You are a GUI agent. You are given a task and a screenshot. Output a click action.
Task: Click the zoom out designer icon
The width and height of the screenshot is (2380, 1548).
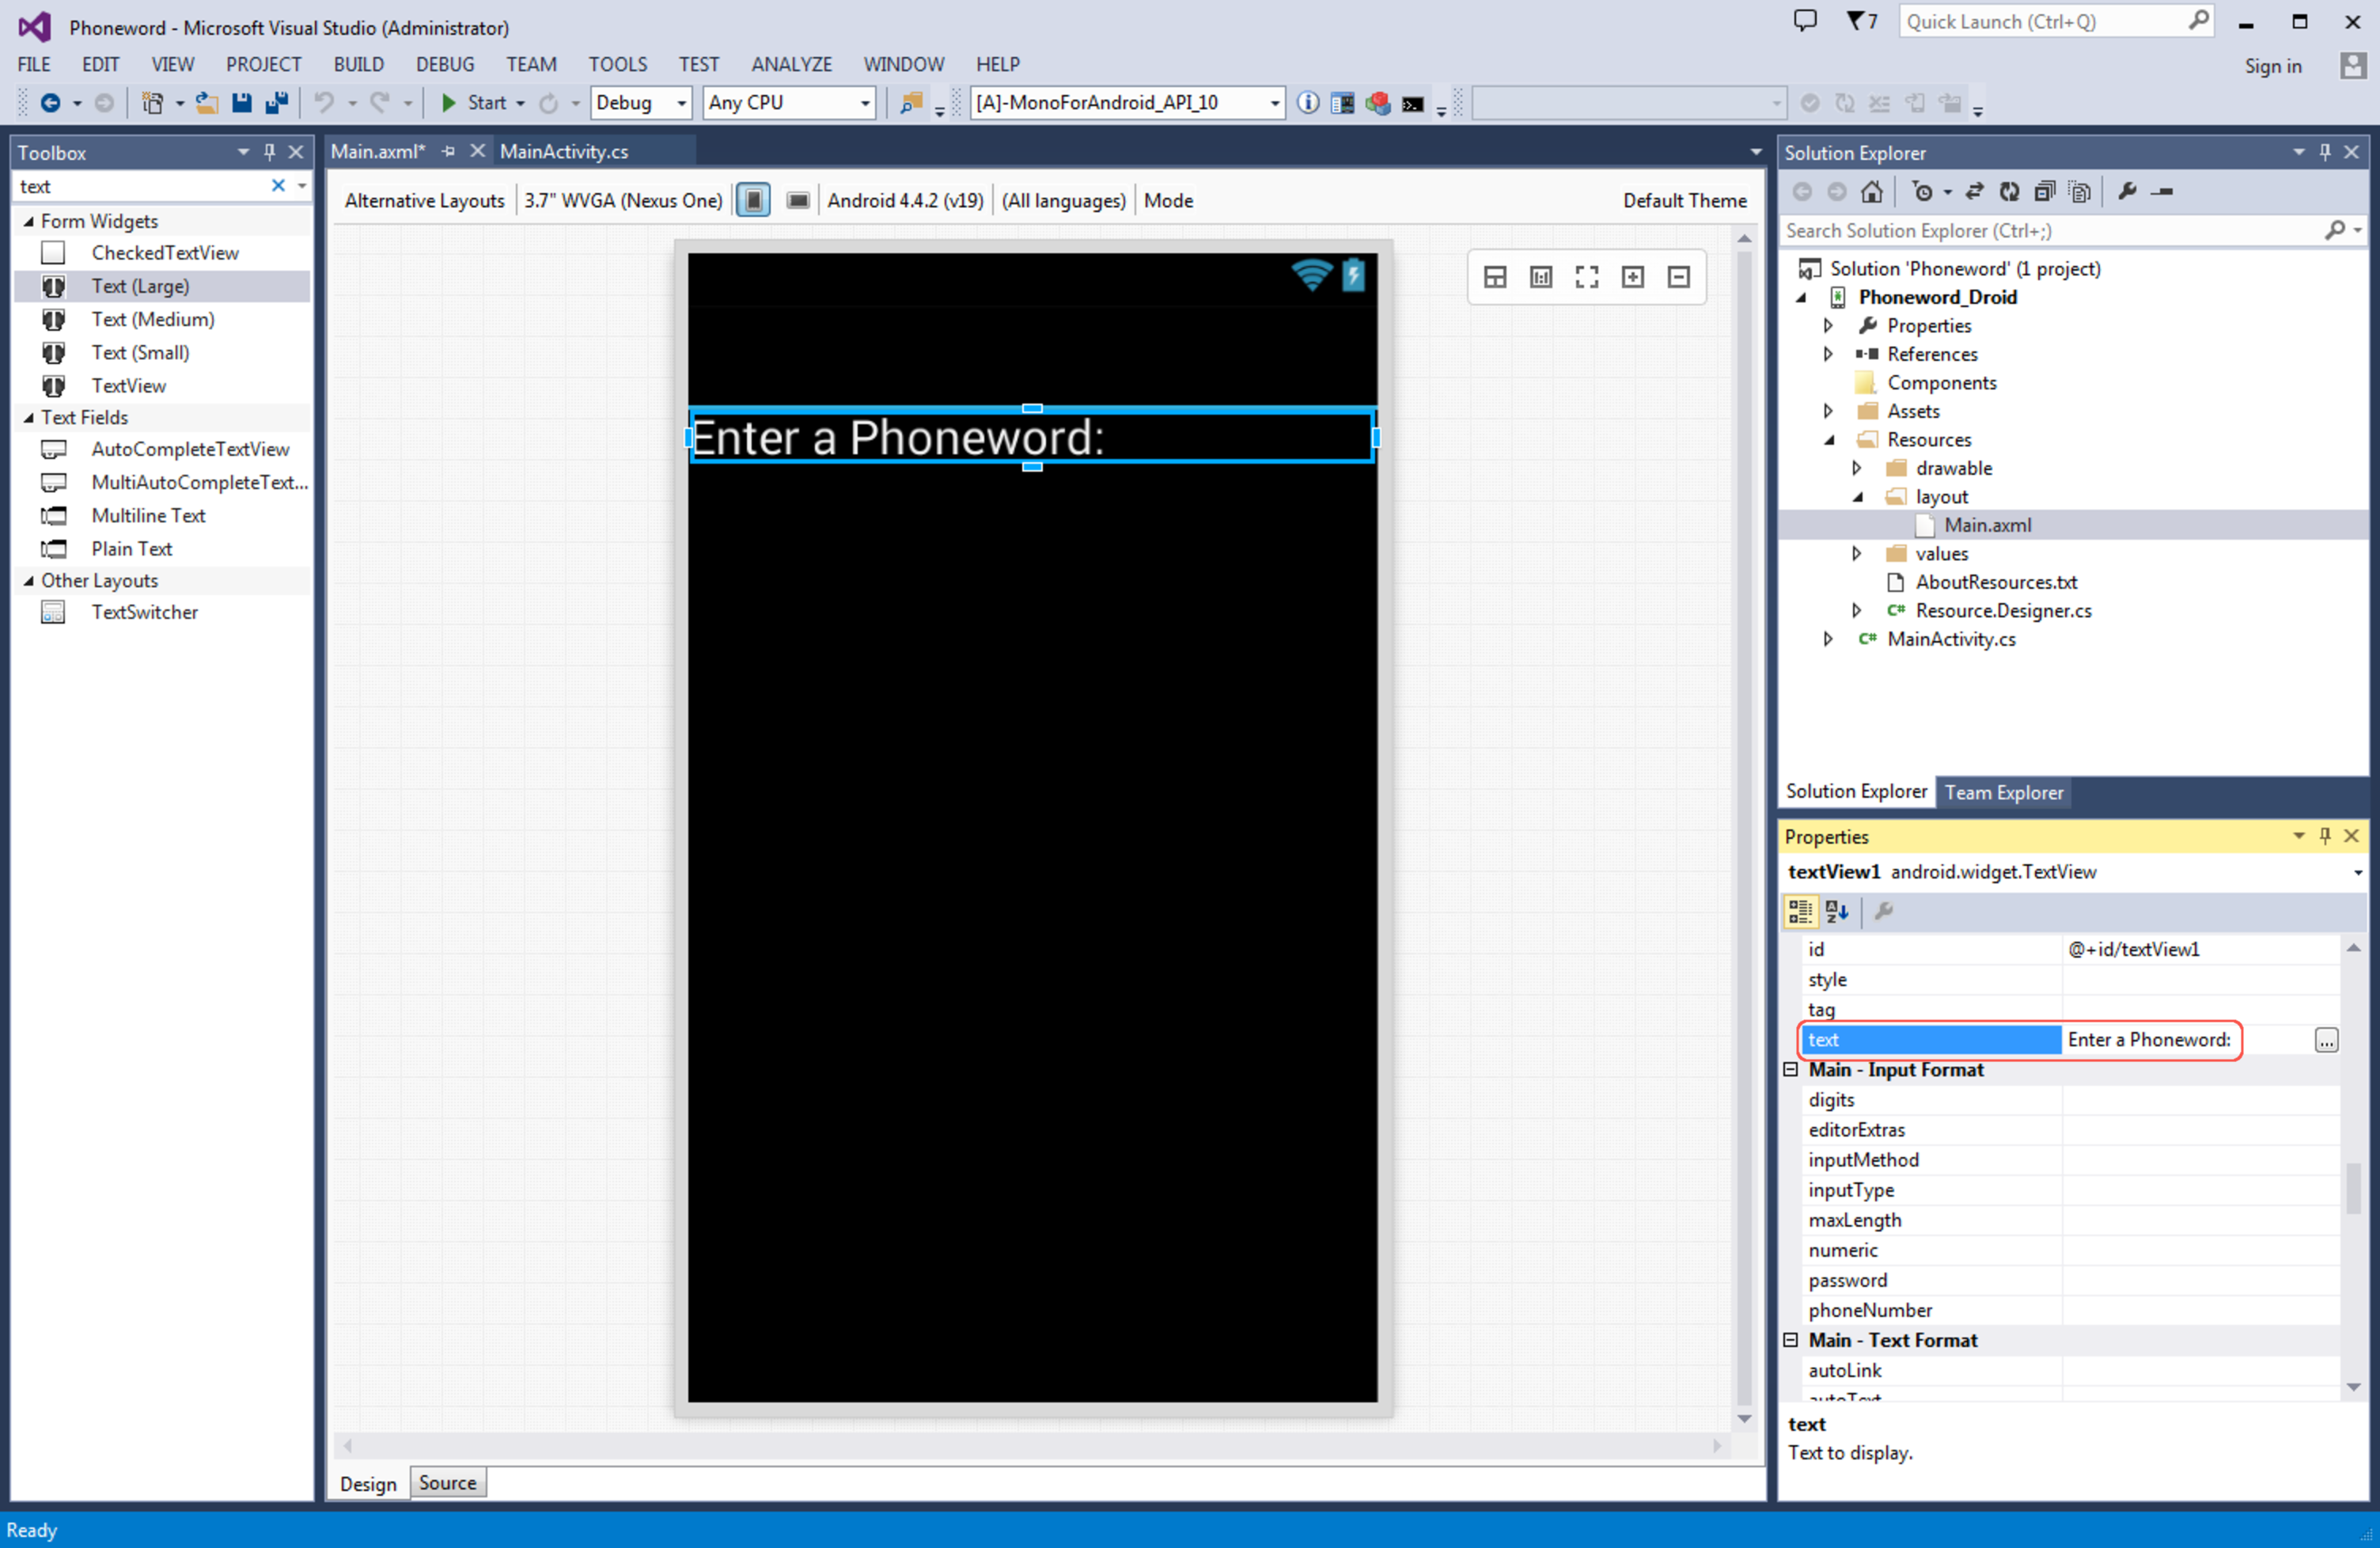coord(1678,277)
